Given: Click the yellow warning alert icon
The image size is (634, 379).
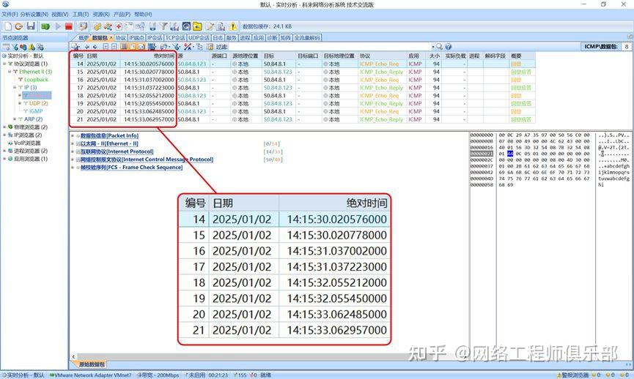Looking at the screenshot, I should point(233,26).
